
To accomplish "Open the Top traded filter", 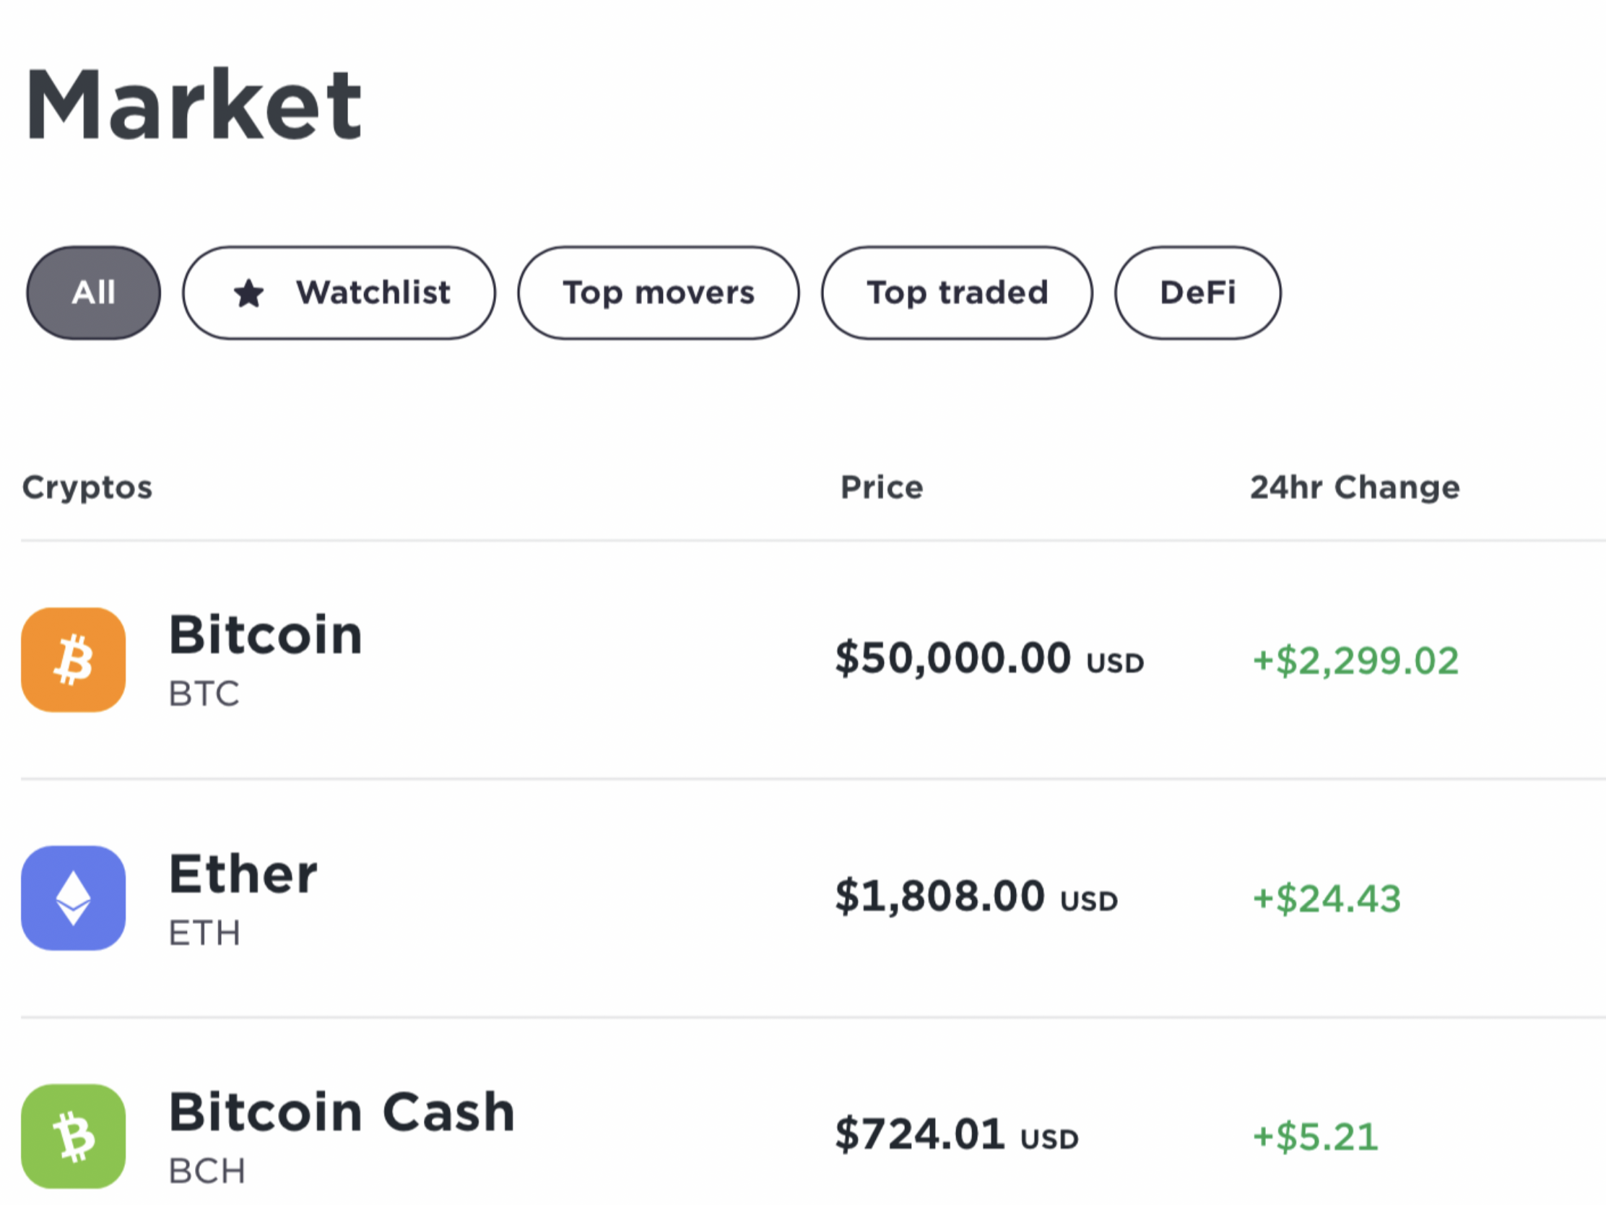I will [x=957, y=293].
